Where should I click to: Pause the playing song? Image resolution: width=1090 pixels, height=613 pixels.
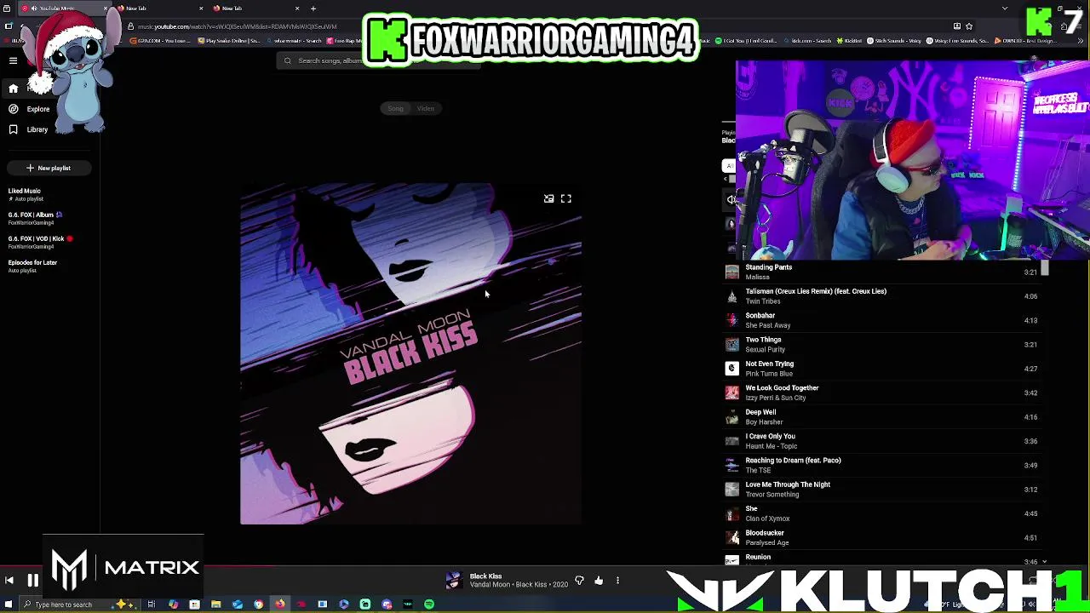click(x=32, y=581)
